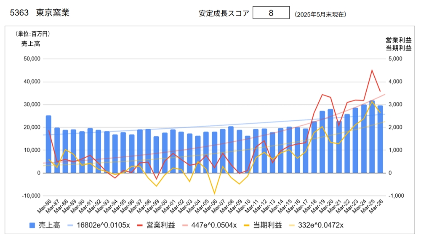421x241 pixels.
Task: Click the net income low point at Mar-06
Action: (x=214, y=193)
